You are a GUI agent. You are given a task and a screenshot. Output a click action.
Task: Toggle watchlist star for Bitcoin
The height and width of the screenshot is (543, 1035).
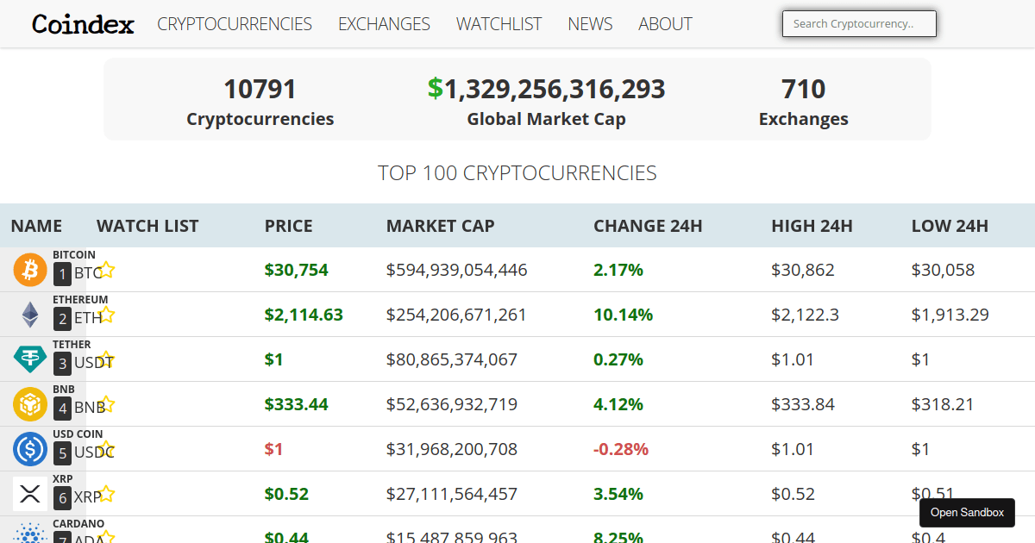coord(107,271)
